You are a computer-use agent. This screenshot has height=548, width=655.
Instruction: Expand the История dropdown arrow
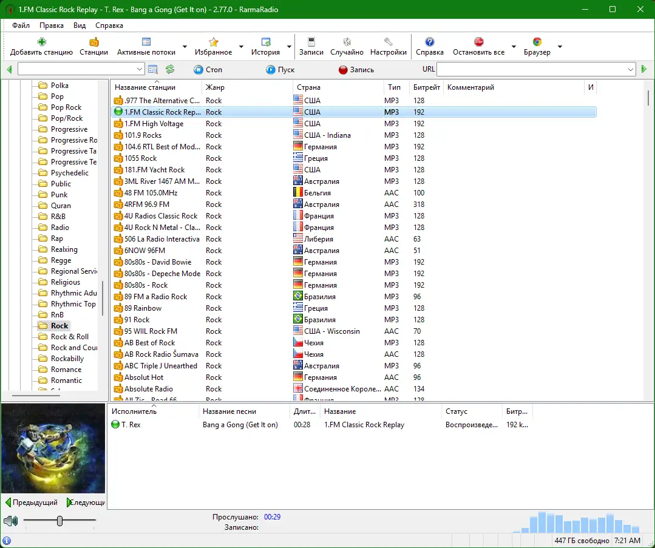tap(288, 47)
